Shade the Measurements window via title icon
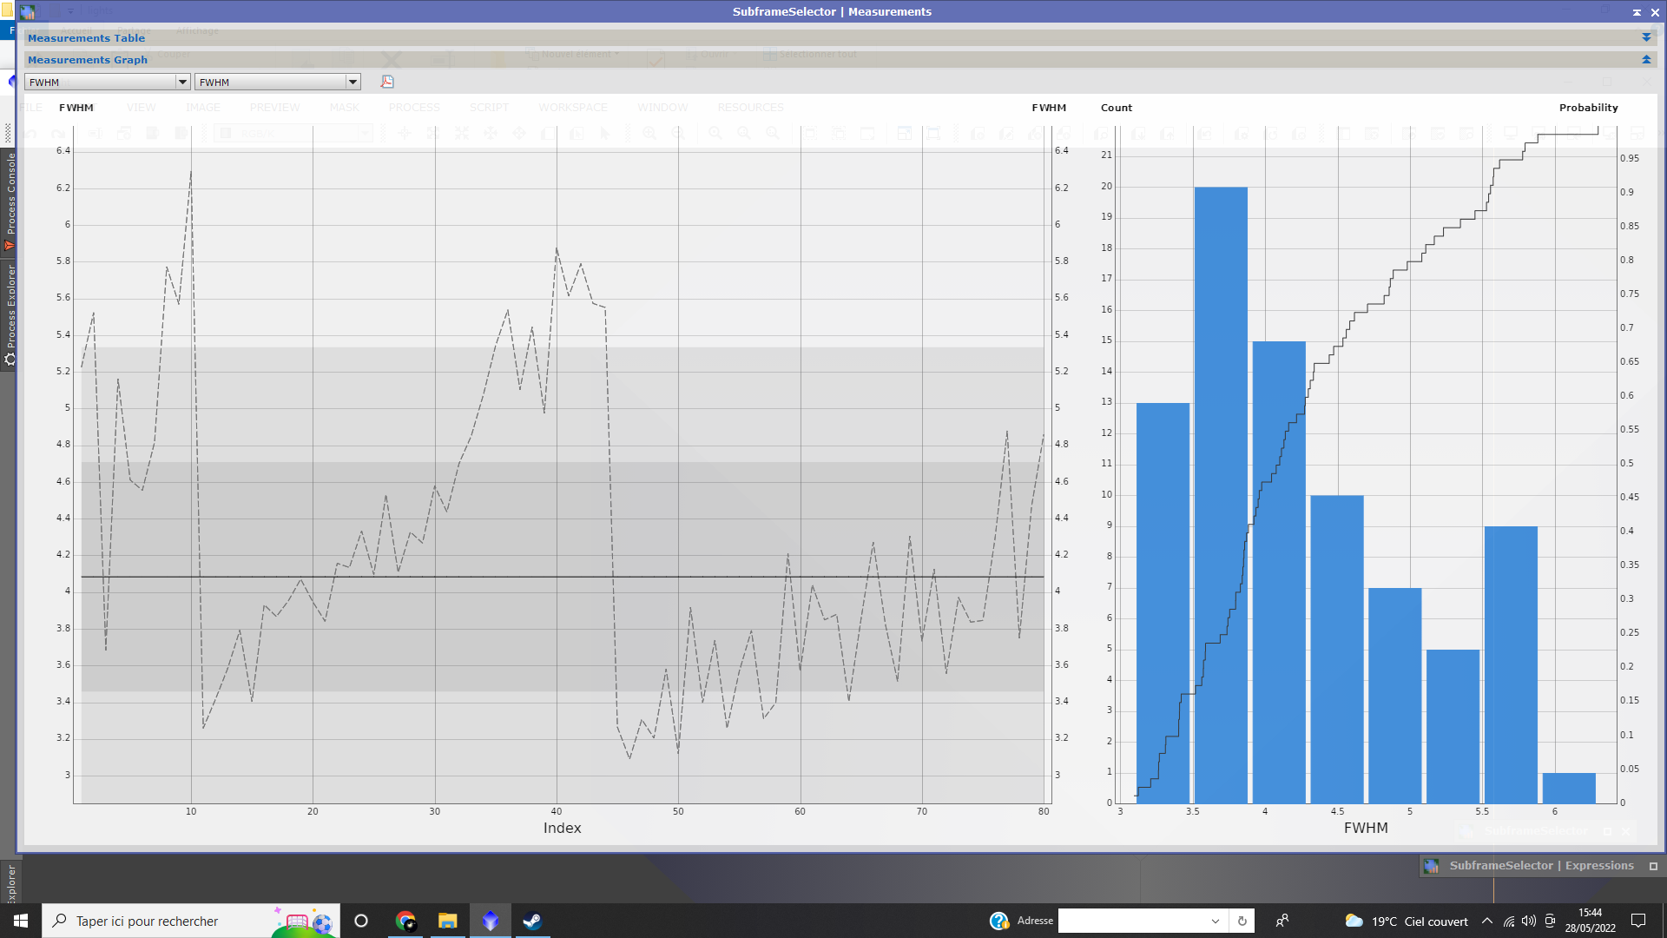The width and height of the screenshot is (1667, 938). coord(1637,12)
